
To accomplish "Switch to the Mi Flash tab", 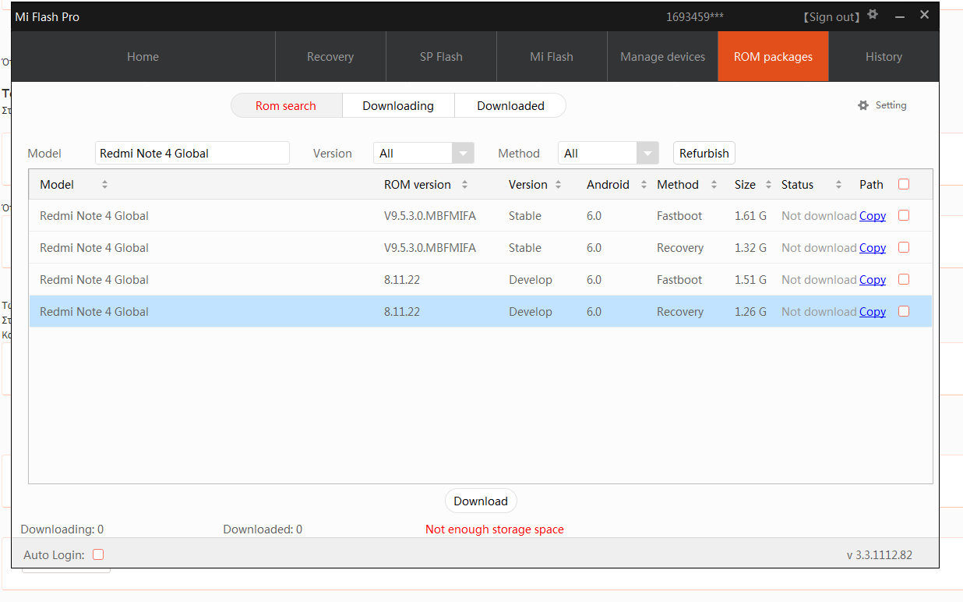I will tap(552, 57).
